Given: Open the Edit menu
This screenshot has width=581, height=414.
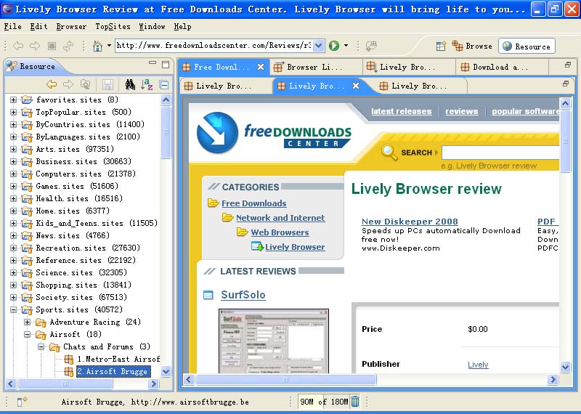Looking at the screenshot, I should [x=39, y=26].
